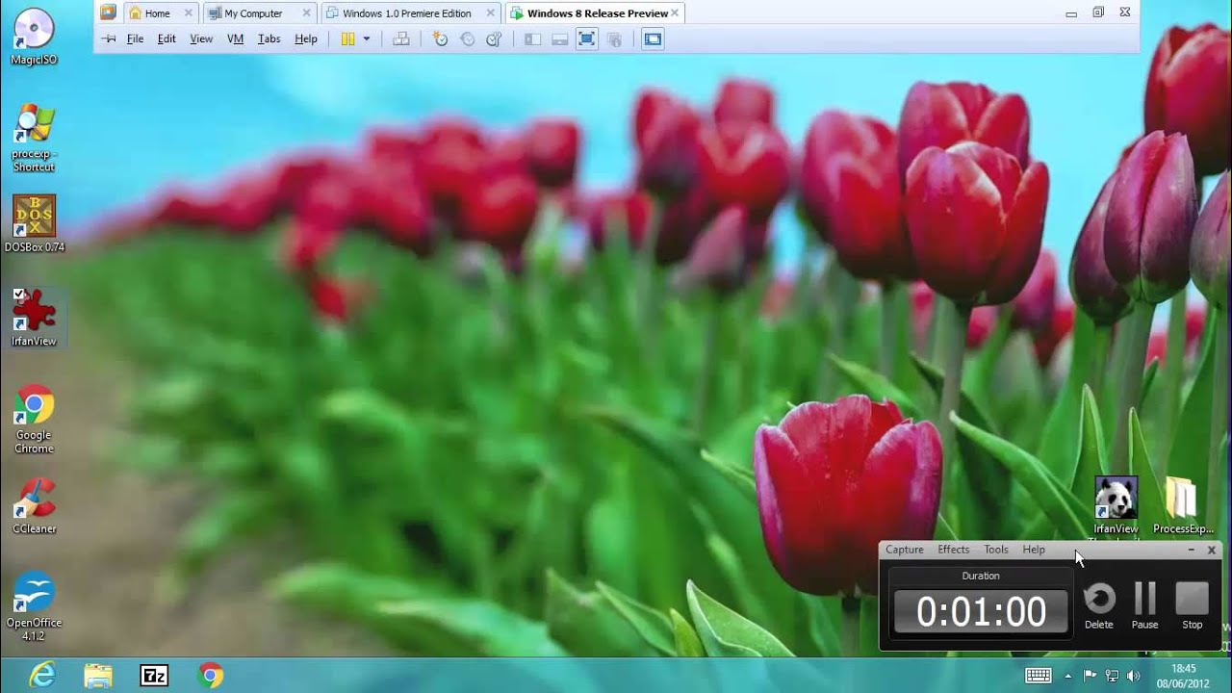Open the VMware Edit menu
This screenshot has height=693, width=1232.
pyautogui.click(x=167, y=39)
